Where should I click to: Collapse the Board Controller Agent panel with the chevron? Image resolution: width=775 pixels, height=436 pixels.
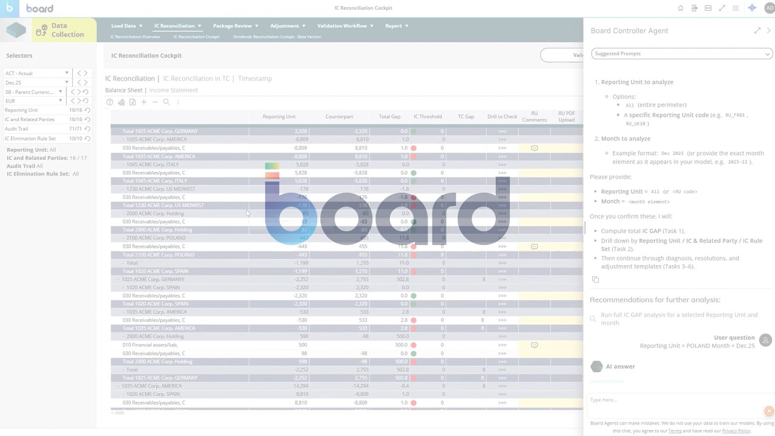pyautogui.click(x=769, y=30)
